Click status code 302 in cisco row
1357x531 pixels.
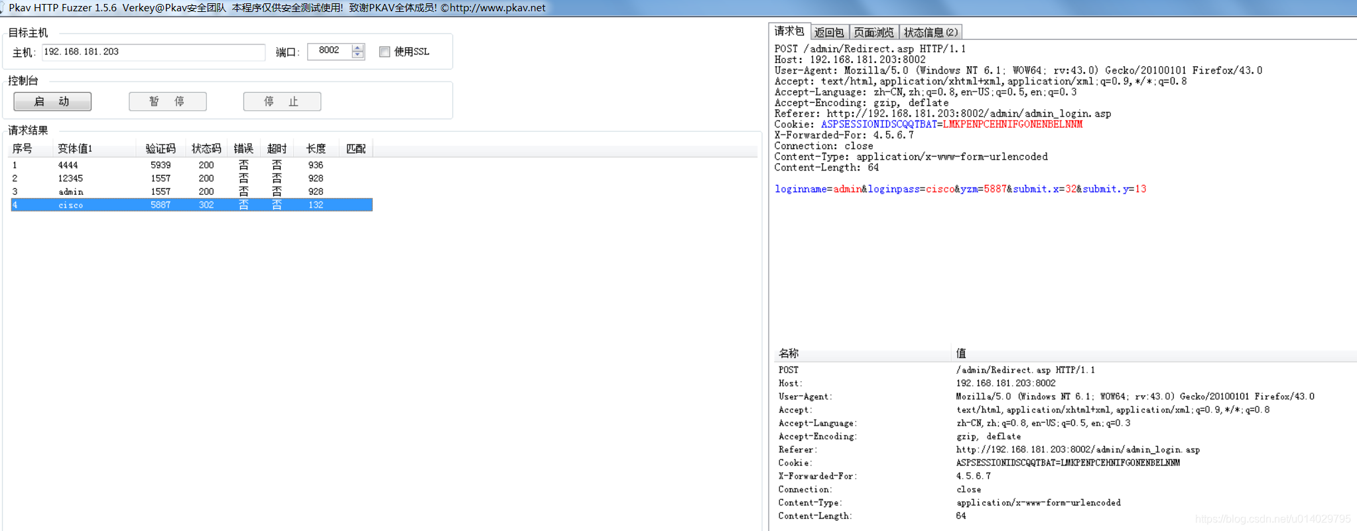tap(206, 205)
